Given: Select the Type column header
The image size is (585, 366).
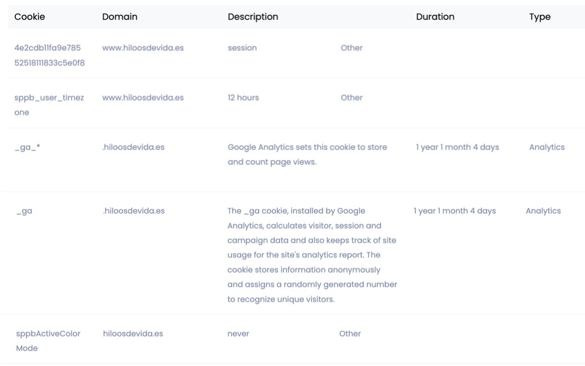Looking at the screenshot, I should click(x=539, y=17).
